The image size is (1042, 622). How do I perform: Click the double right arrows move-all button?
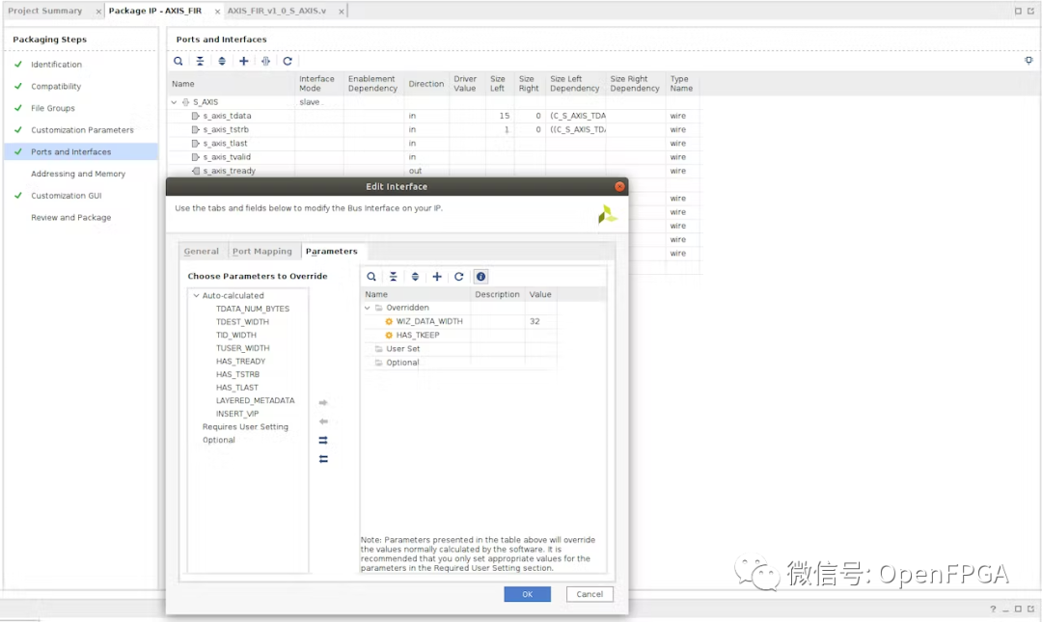[x=323, y=440]
